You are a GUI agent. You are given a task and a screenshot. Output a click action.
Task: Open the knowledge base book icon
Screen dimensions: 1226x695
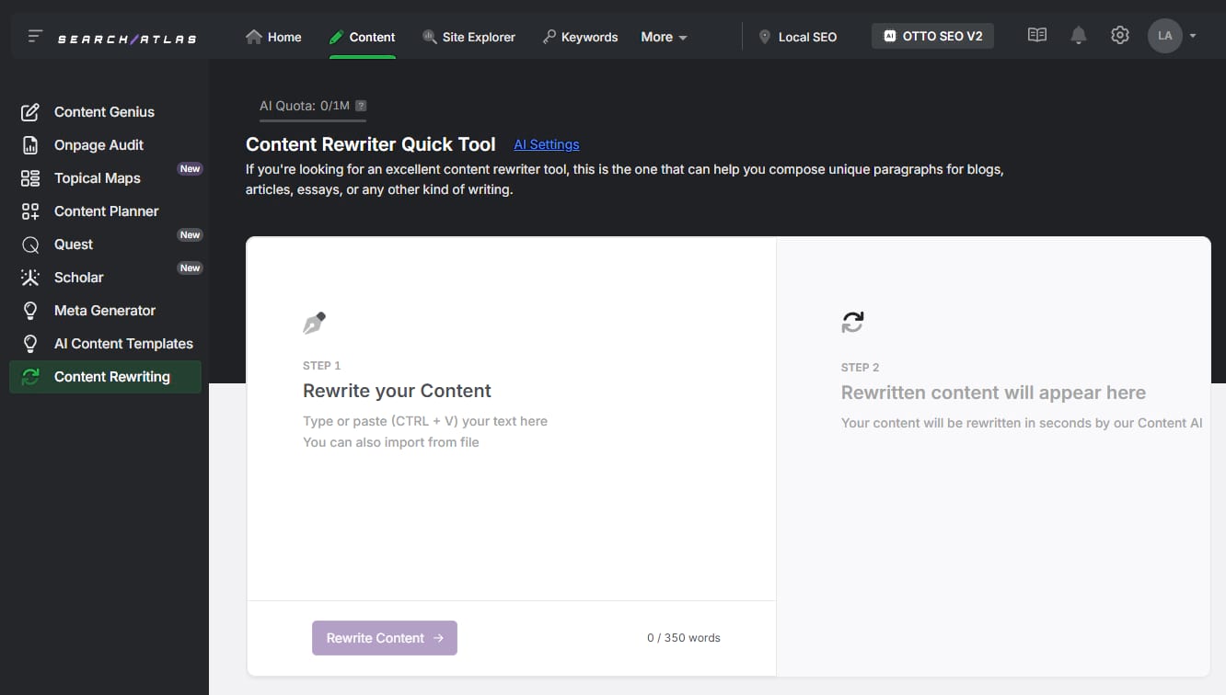pos(1036,34)
